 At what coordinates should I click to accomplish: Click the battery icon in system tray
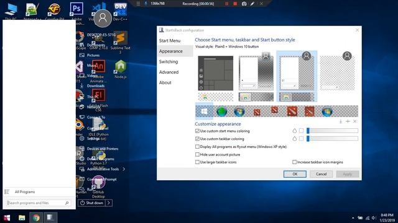(x=360, y=217)
